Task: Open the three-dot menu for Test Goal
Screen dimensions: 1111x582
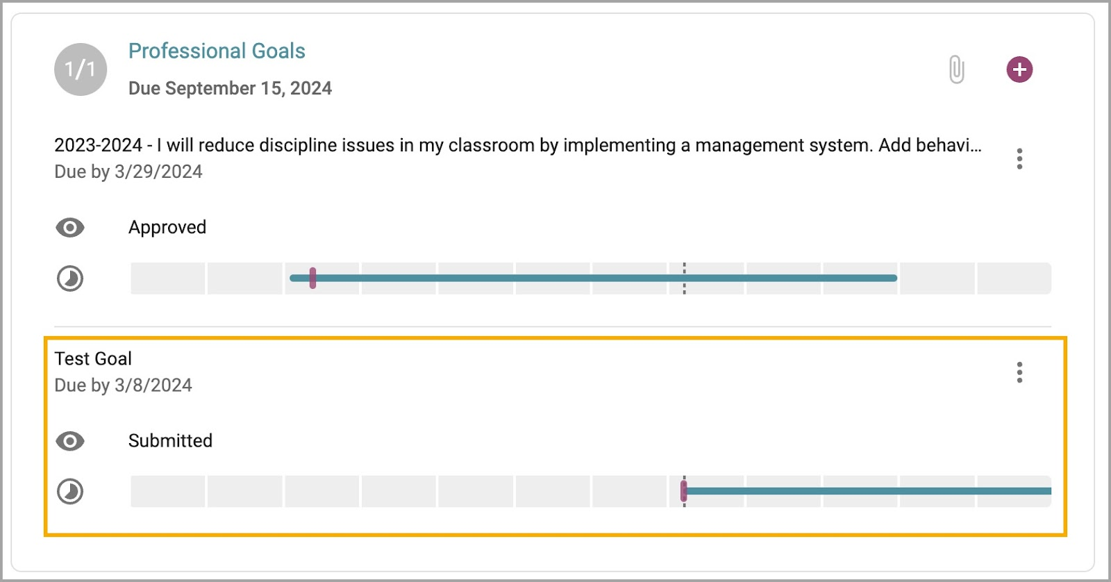Action: click(x=1019, y=372)
